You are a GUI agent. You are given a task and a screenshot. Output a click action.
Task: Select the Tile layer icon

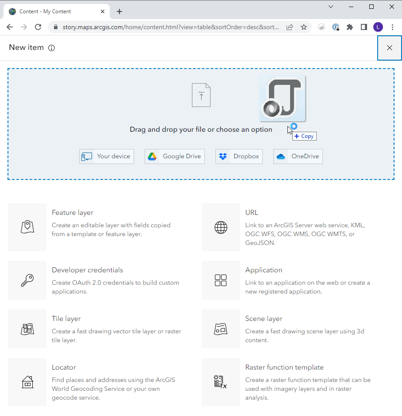click(x=27, y=329)
